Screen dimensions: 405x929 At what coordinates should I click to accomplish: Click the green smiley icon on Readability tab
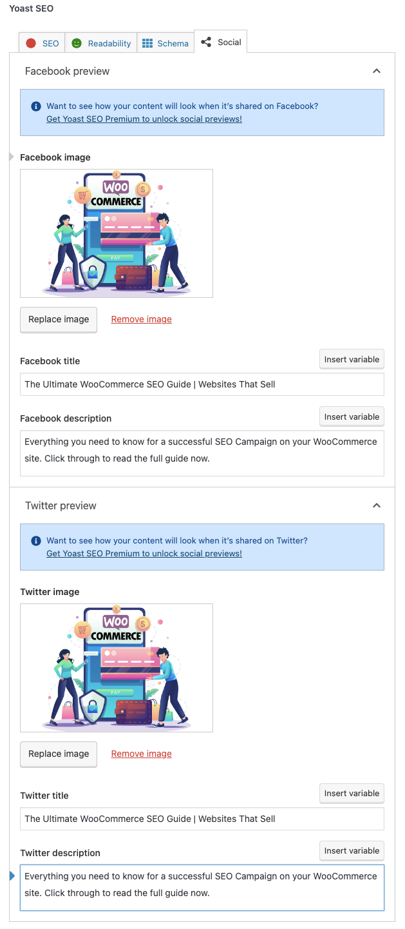point(79,43)
